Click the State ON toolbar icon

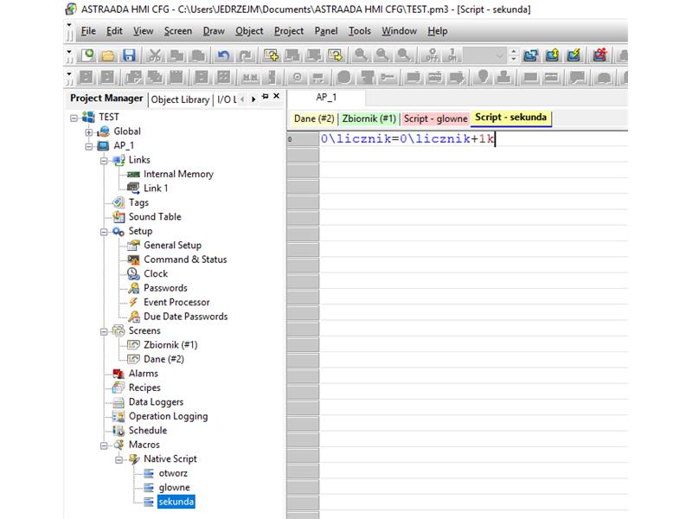tap(452, 55)
